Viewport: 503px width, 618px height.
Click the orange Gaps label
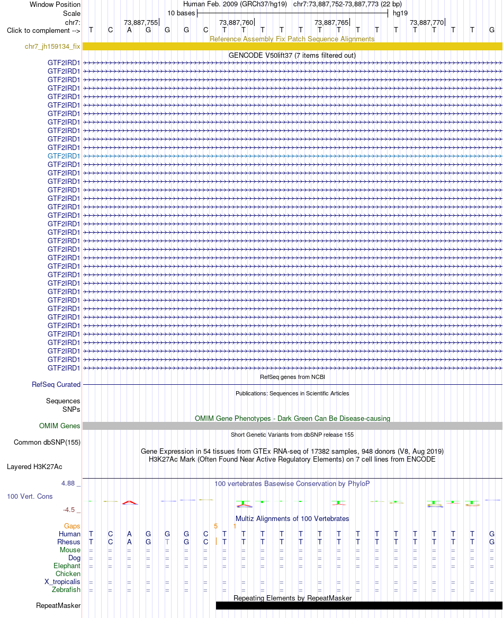tap(72, 526)
